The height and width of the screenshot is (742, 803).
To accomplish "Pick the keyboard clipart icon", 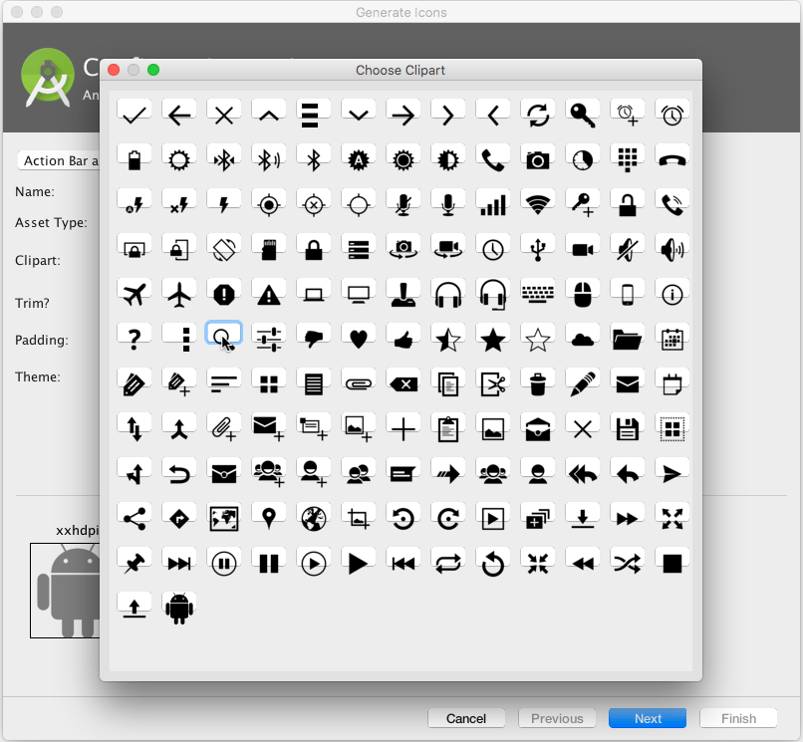I will point(537,293).
